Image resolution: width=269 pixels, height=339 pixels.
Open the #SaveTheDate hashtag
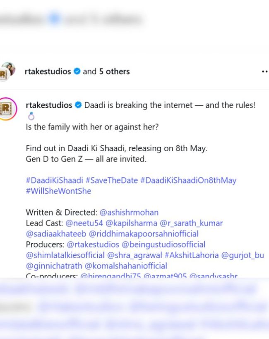(112, 180)
